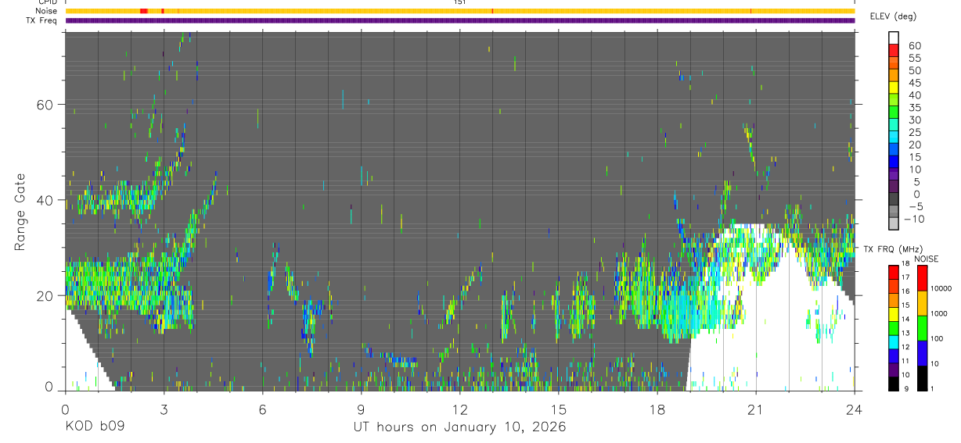
Task: Click "UT hours on January 10, 2026" title
Action: click(459, 427)
